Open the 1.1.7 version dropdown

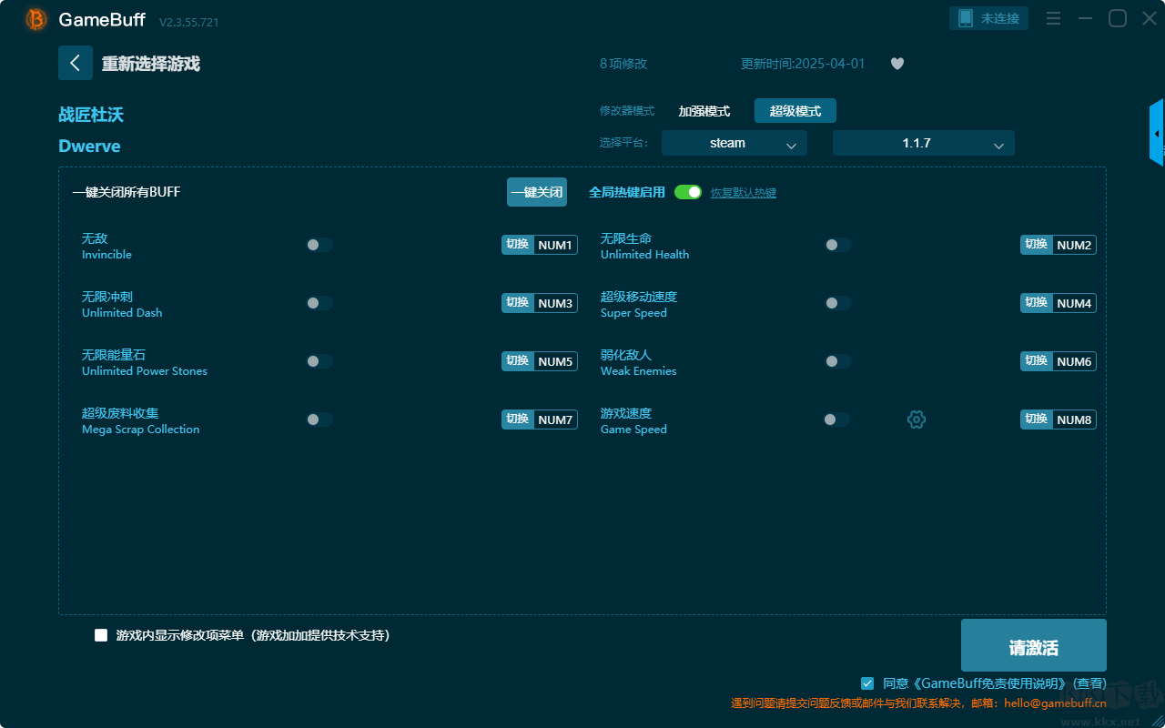pos(924,143)
